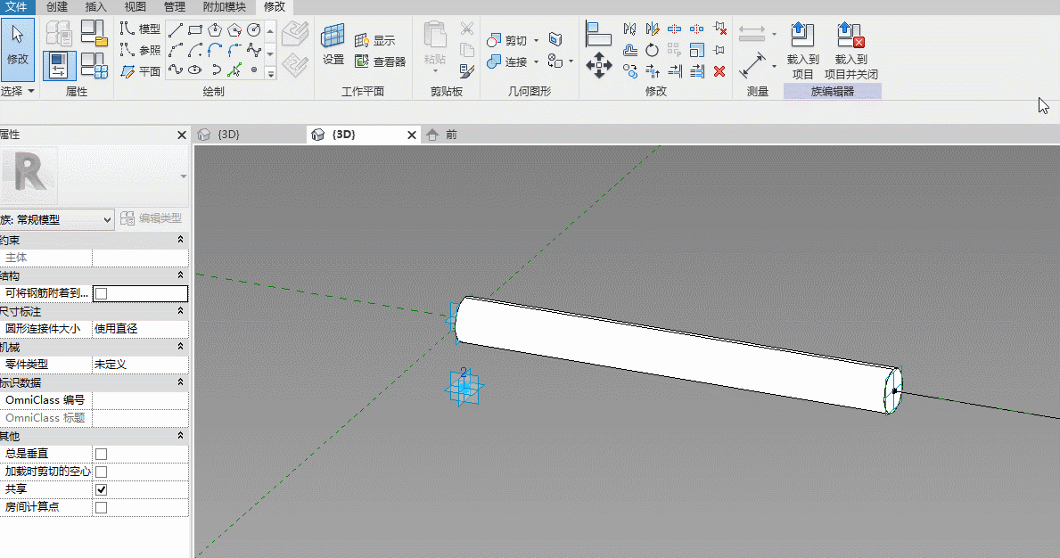
Task: Use the Align tool
Action: (598, 34)
